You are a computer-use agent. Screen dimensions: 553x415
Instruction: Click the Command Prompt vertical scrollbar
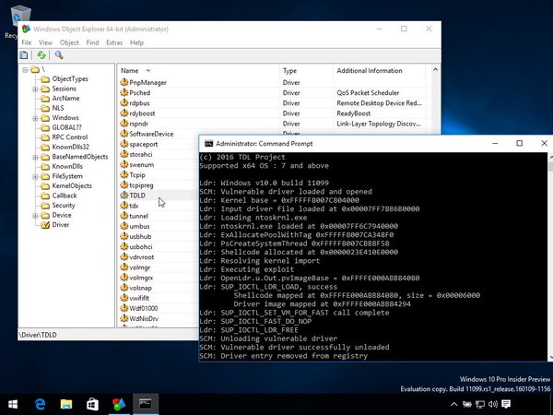[550, 256]
